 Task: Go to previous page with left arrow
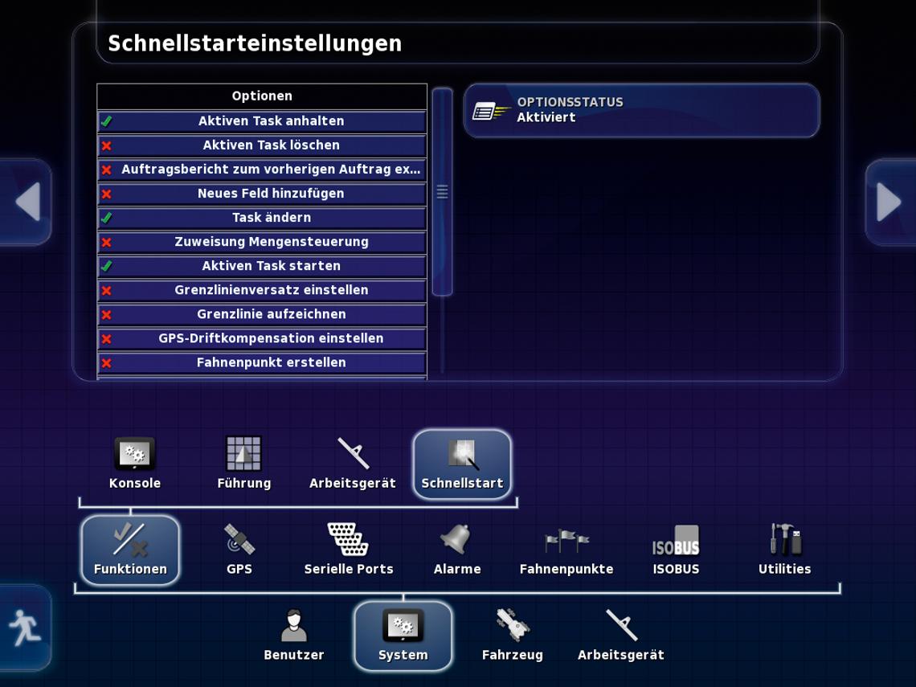point(26,202)
